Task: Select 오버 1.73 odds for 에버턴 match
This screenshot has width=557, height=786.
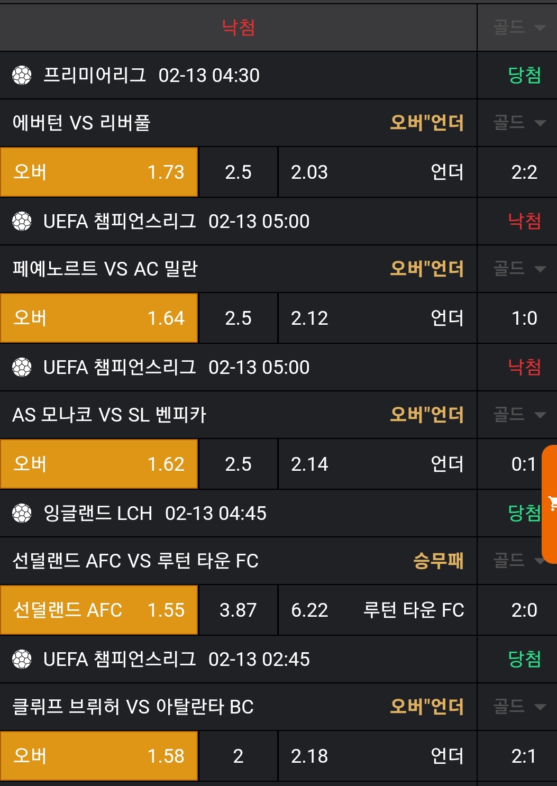Action: [x=99, y=172]
